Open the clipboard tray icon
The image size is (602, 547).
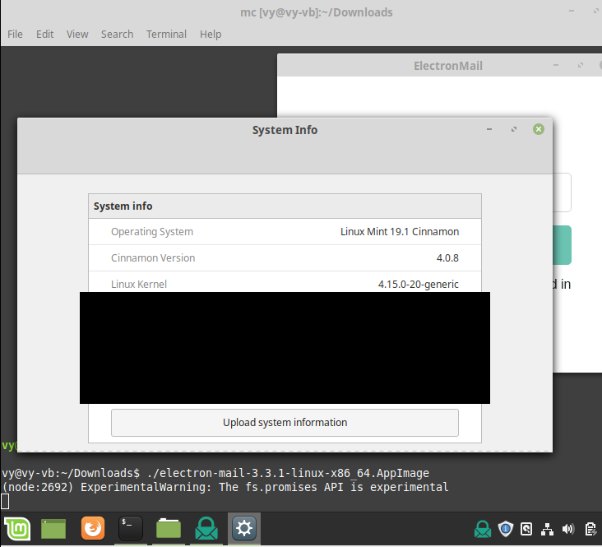point(590,529)
